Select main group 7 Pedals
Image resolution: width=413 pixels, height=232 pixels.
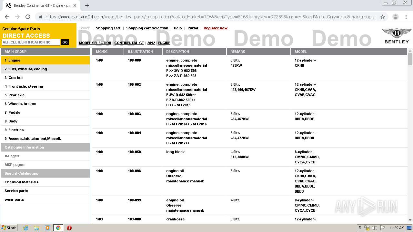tap(45, 112)
